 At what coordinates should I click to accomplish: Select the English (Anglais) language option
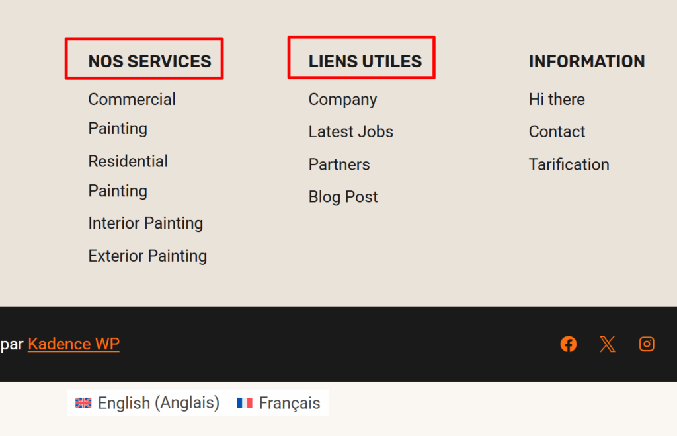pyautogui.click(x=159, y=403)
